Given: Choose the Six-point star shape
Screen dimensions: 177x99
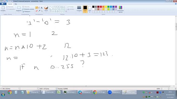Looking at the screenshot, I should [x=57, y=11].
